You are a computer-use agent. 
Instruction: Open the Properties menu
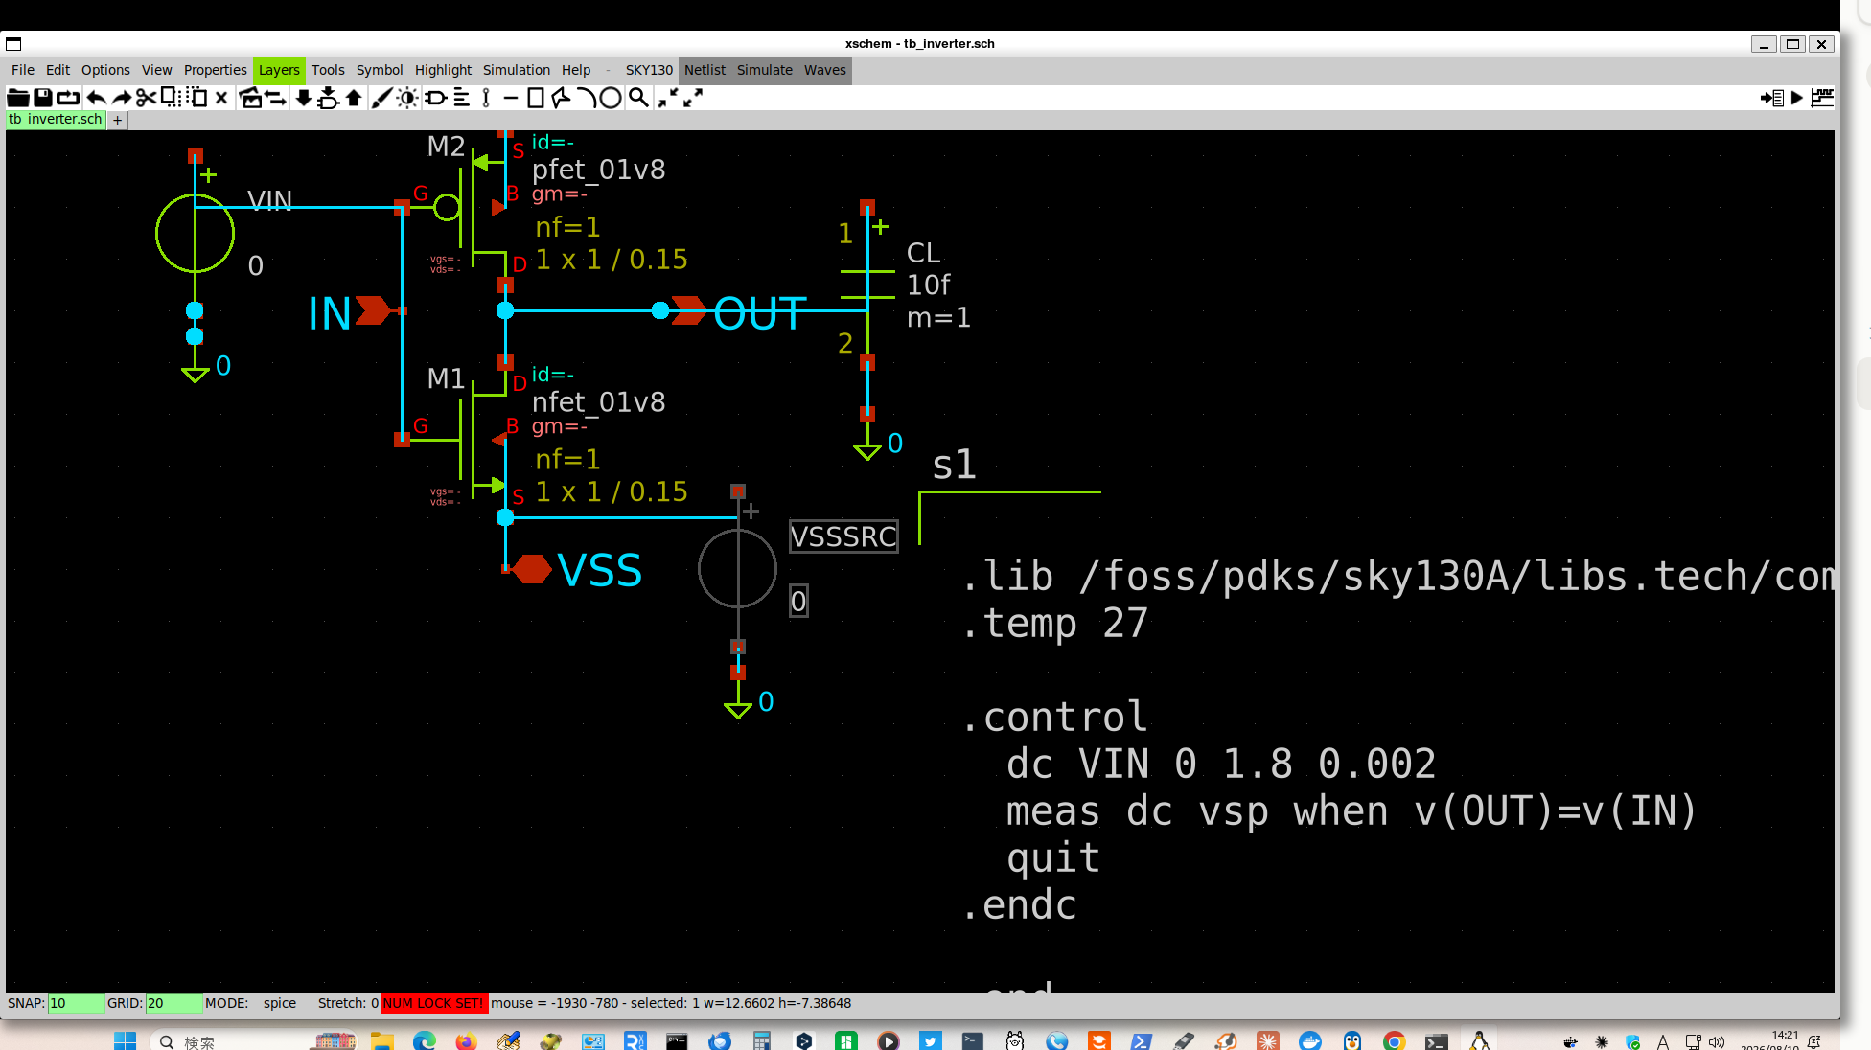tap(216, 70)
